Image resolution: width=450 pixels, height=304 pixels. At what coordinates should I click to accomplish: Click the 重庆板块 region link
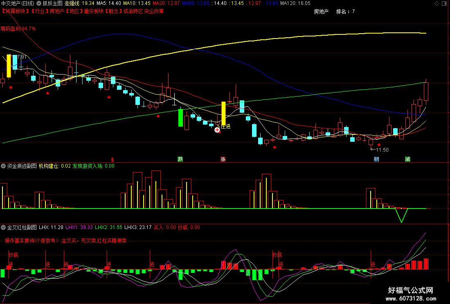point(94,11)
